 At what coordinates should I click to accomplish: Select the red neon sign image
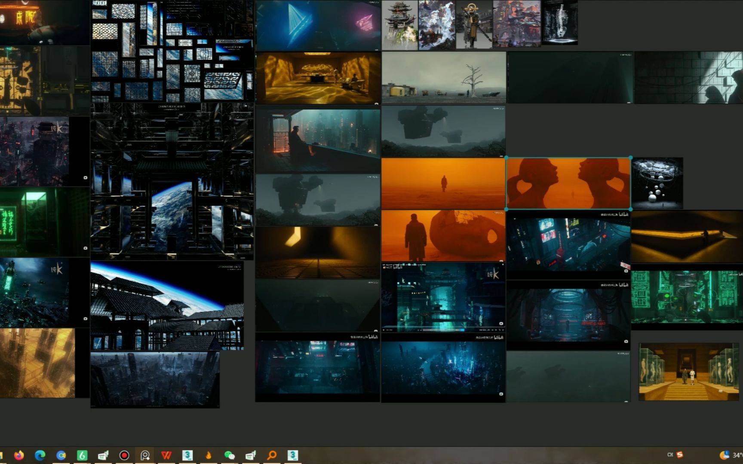coord(45,22)
